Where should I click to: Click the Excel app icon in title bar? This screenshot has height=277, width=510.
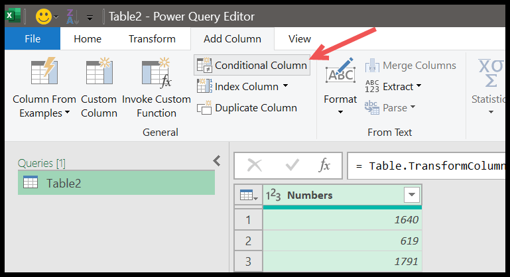click(13, 16)
